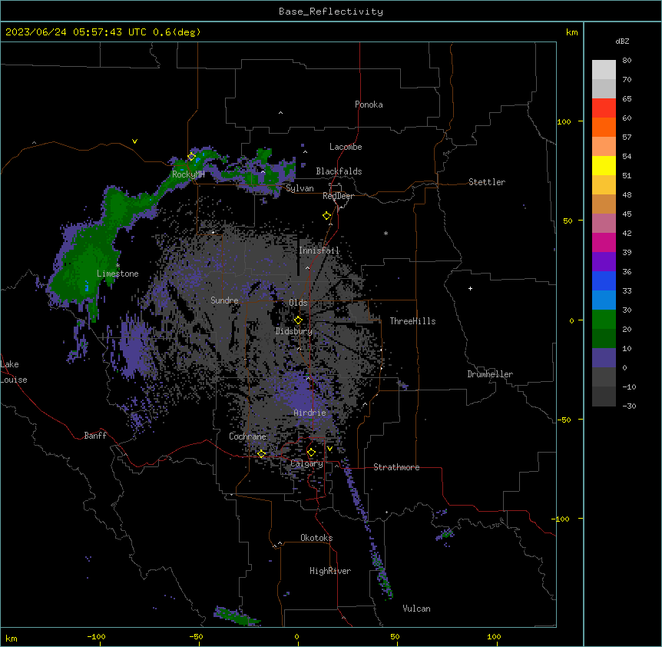Select the Drumheller city label
The height and width of the screenshot is (647, 662).
pos(490,374)
